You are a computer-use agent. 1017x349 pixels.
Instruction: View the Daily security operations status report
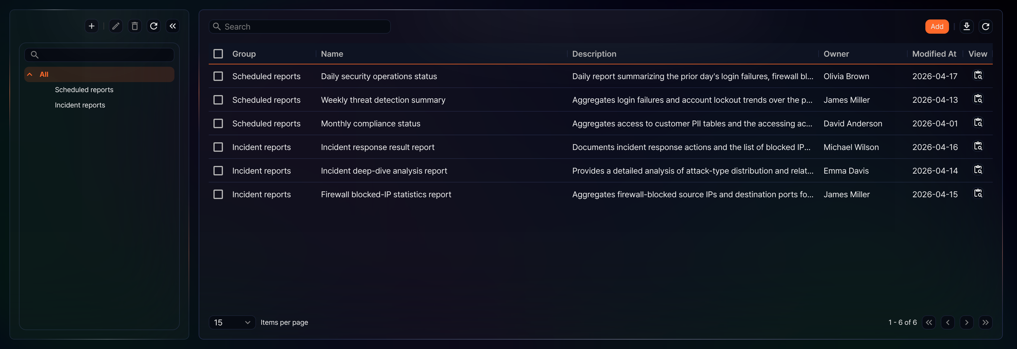[978, 75]
